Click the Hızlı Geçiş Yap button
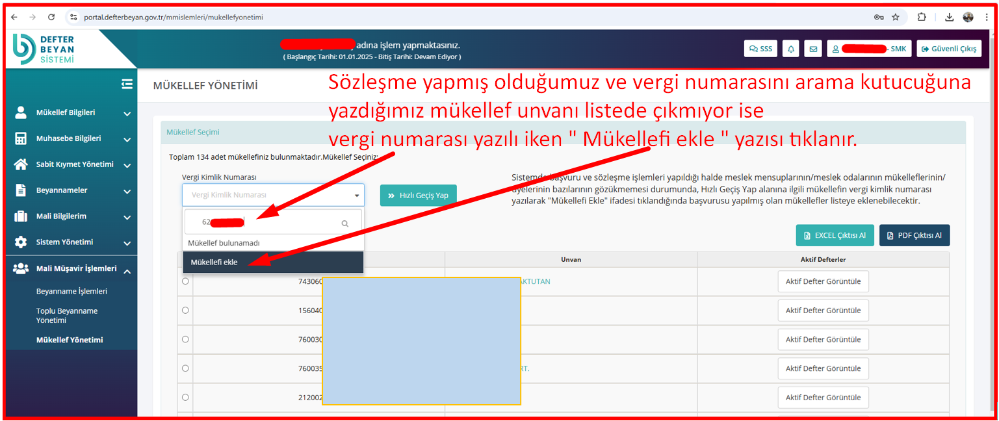This screenshot has height=421, width=999. pyautogui.click(x=418, y=195)
